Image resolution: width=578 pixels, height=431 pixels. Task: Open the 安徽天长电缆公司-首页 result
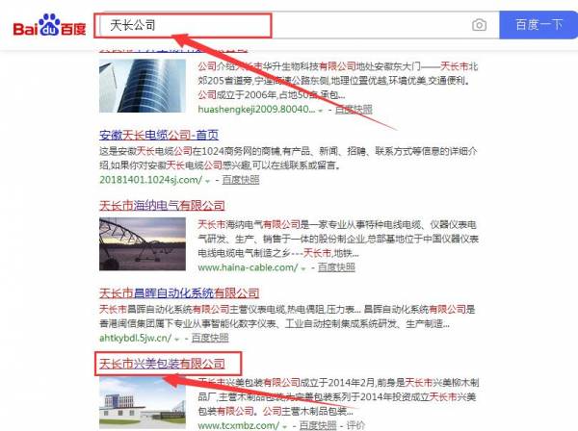[159, 135]
